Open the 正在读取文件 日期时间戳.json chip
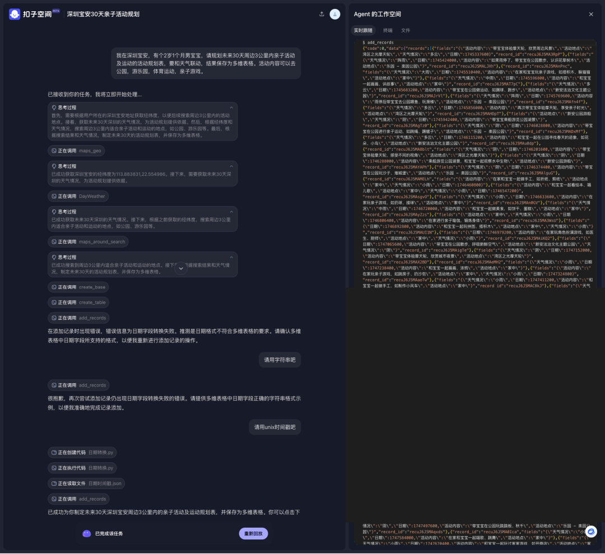The width and height of the screenshot is (605, 554). [x=86, y=483]
